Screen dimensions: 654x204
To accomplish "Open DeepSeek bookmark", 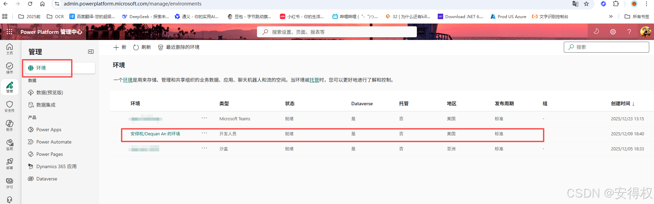I will [x=145, y=16].
